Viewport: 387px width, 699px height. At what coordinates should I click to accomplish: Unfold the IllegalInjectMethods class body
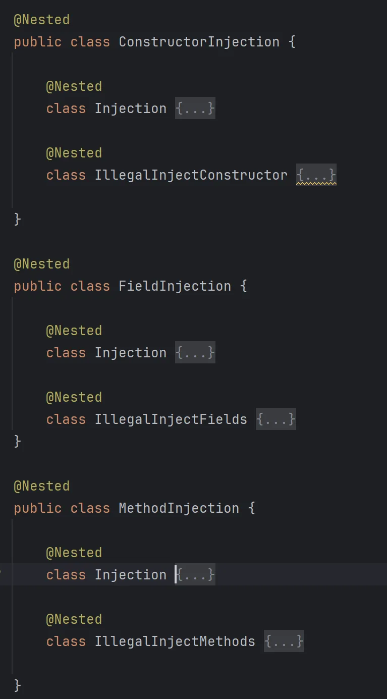[x=284, y=641]
